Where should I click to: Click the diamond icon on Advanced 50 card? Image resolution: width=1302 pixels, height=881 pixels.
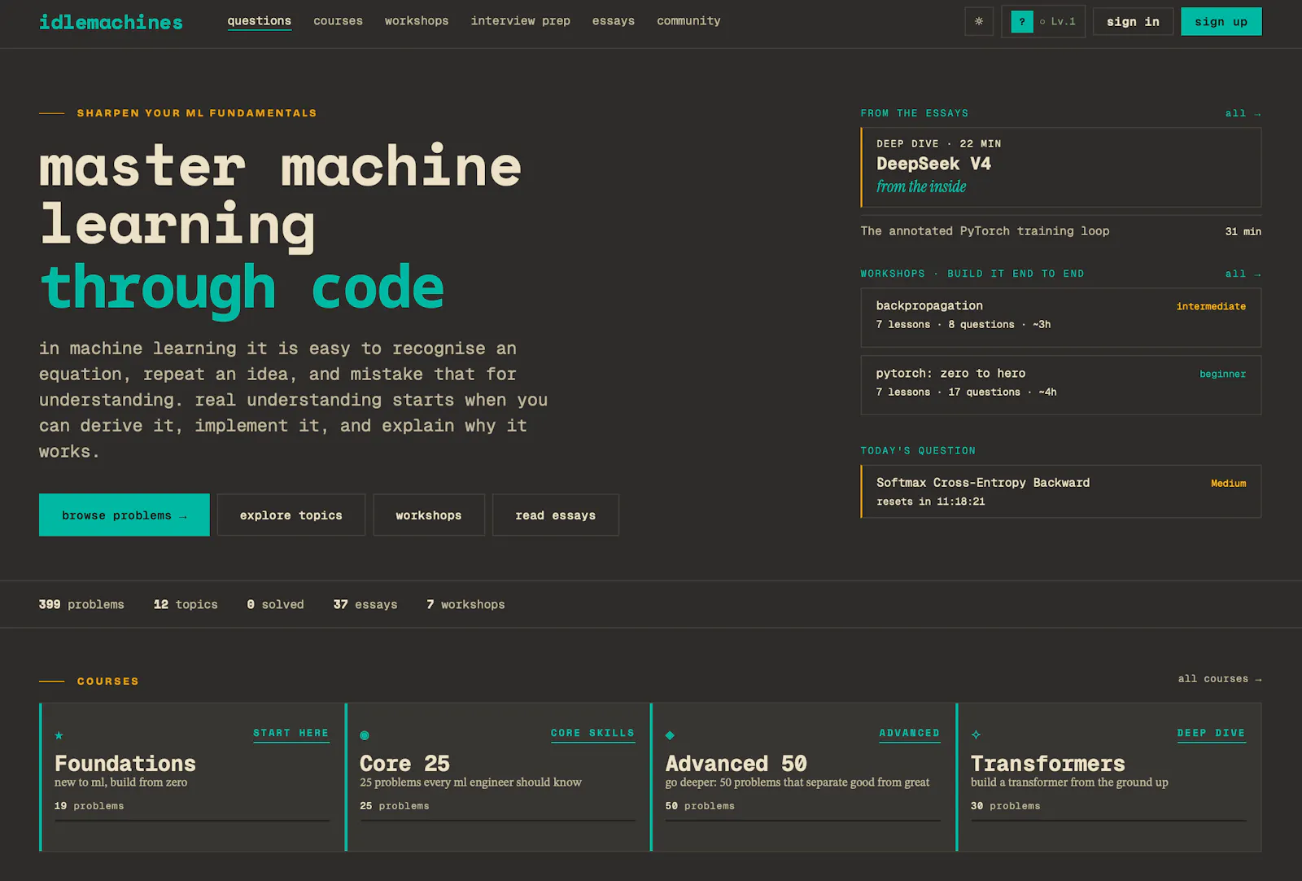pos(670,735)
